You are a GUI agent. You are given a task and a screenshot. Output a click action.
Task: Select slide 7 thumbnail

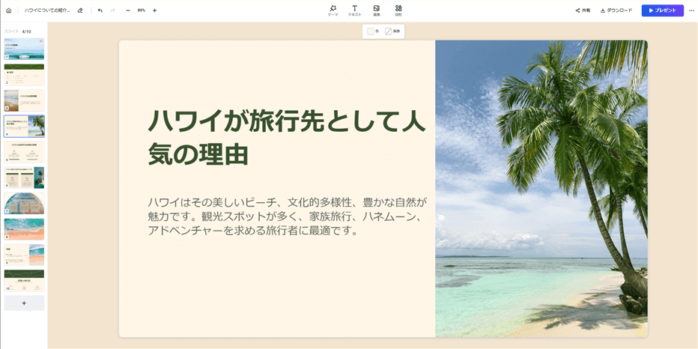24,204
